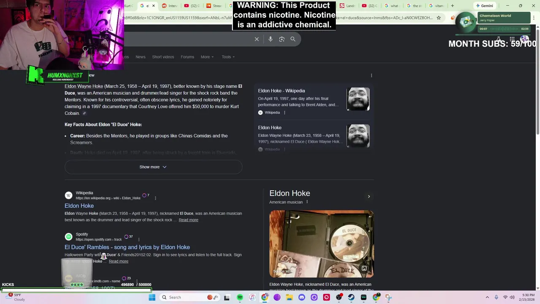
Task: Click Read more on Wikipedia result
Action: tap(188, 220)
